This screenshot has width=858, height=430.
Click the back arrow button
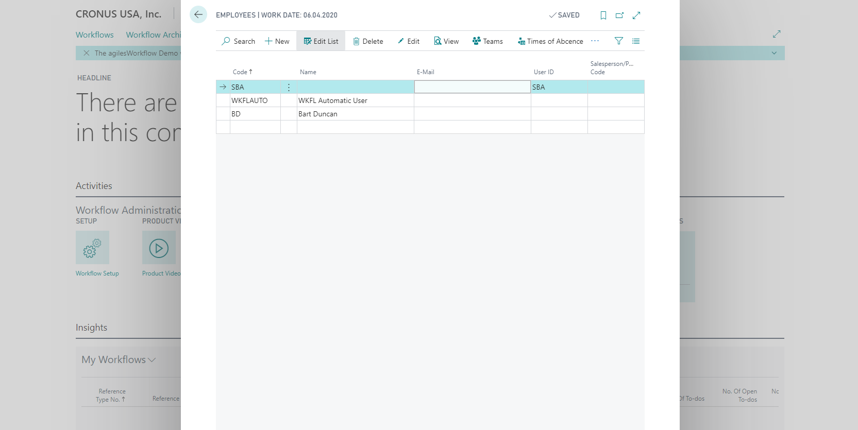pos(198,15)
